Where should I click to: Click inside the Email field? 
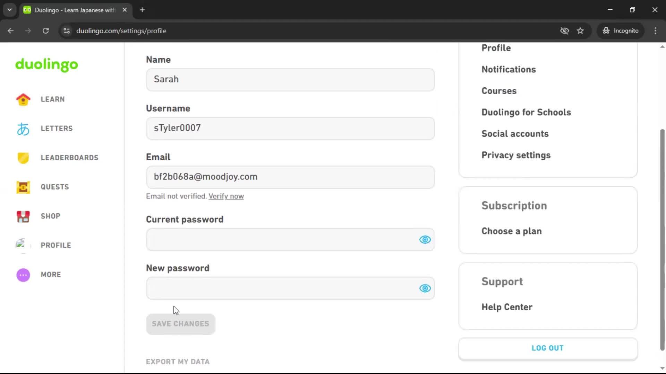pos(290,177)
